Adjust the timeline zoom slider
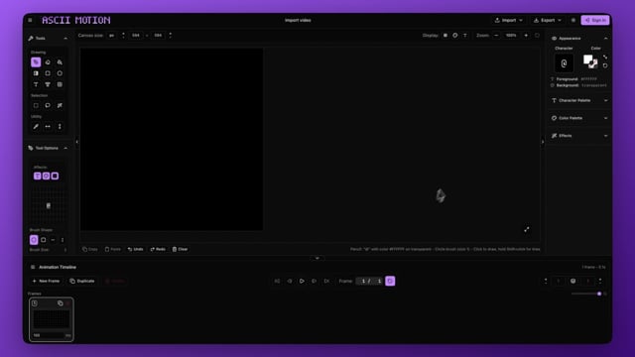 coord(586,294)
